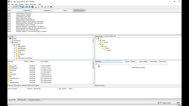Toggle the transfer queue display
Viewport: 189px width, 106px height.
(23, 7)
